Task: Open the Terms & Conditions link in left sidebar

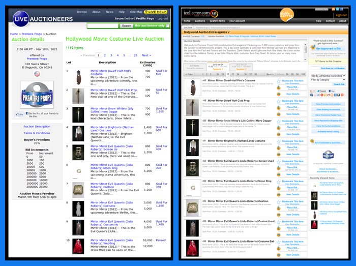Action: 37,133
